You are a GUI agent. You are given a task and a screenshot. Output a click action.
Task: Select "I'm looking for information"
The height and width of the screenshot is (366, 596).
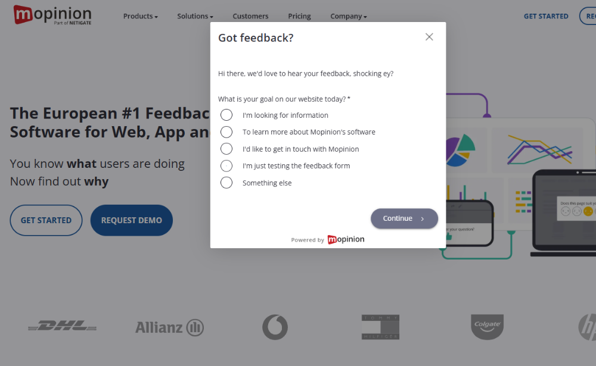pyautogui.click(x=226, y=115)
